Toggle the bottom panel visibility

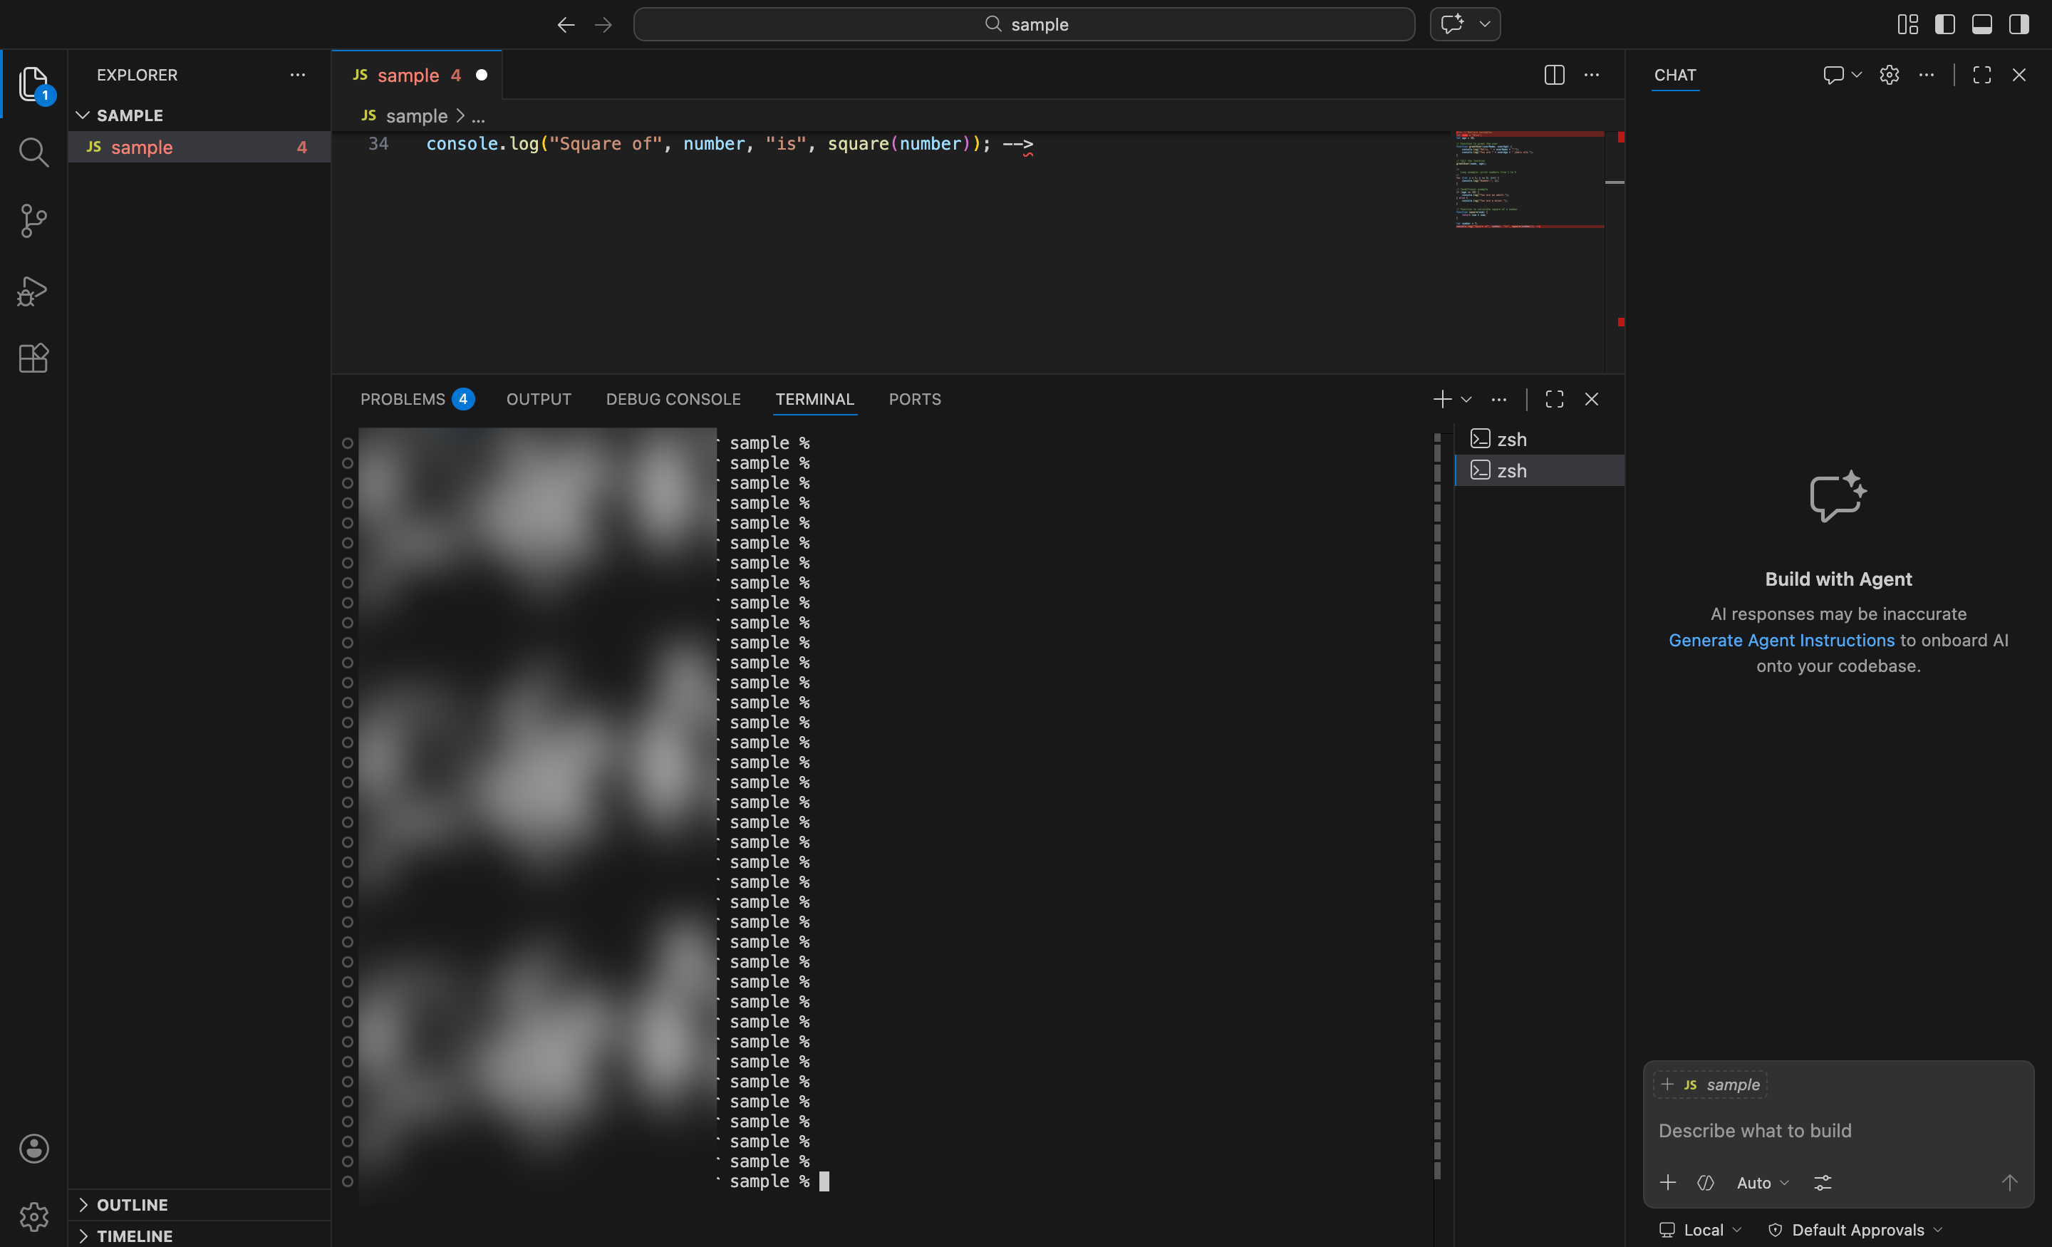[1982, 24]
